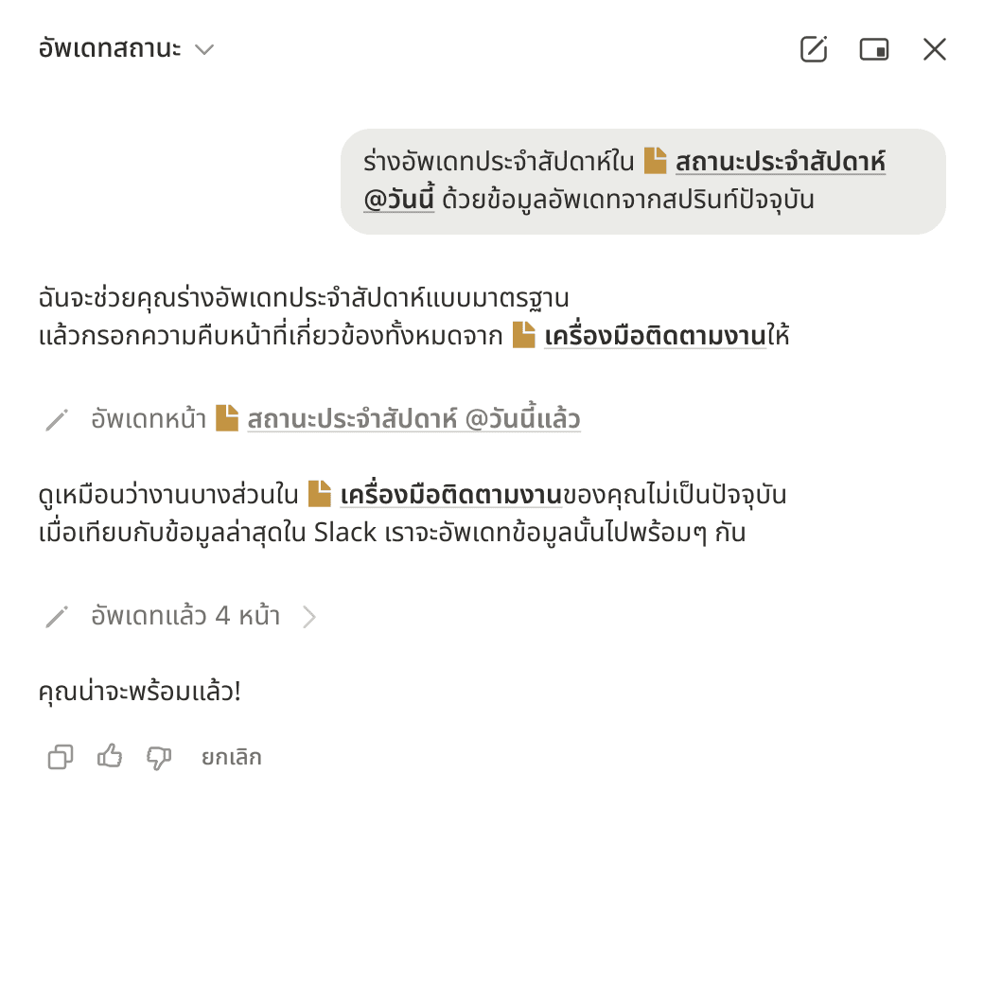Open the second เครื่องมือติดตามงาน link in reply
Screen dimensions: 984x984
point(450,495)
